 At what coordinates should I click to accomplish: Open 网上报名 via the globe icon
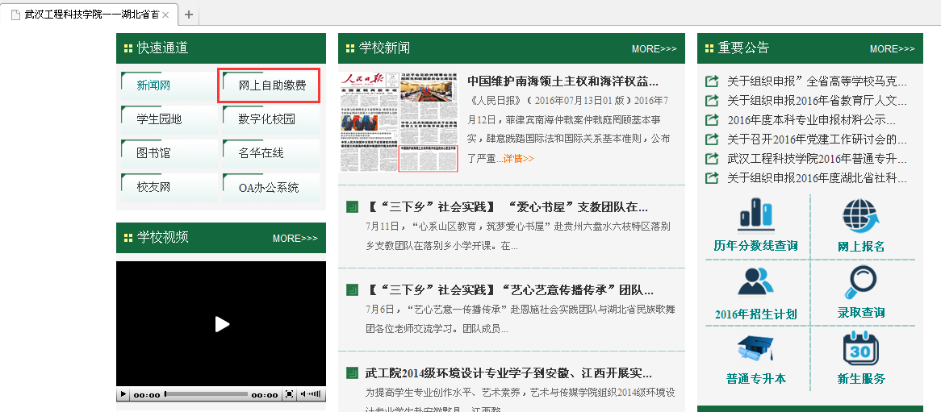point(861,215)
